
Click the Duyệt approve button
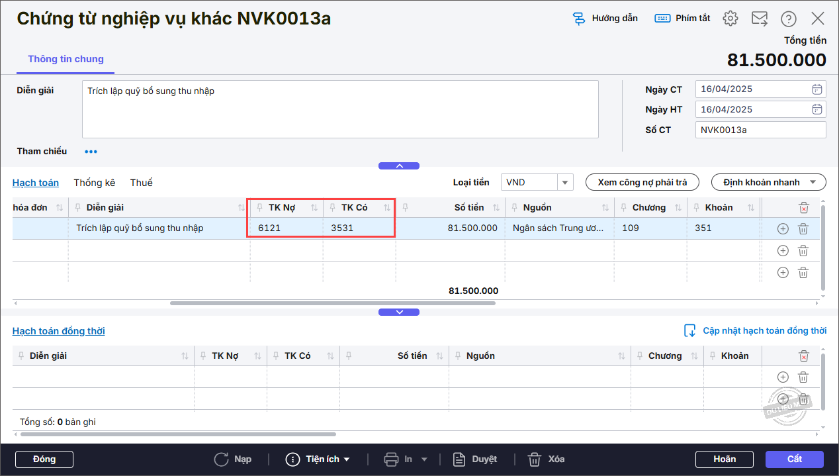point(475,459)
